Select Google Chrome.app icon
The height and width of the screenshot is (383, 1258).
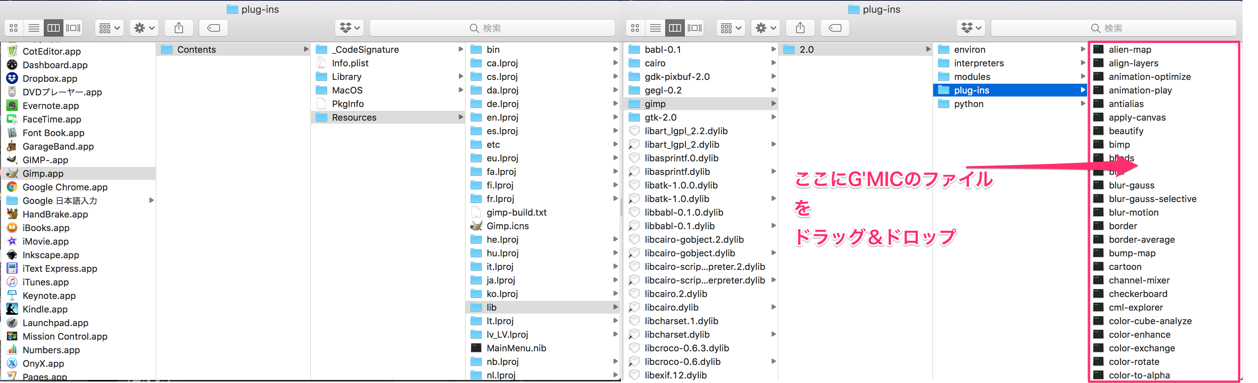(x=12, y=187)
